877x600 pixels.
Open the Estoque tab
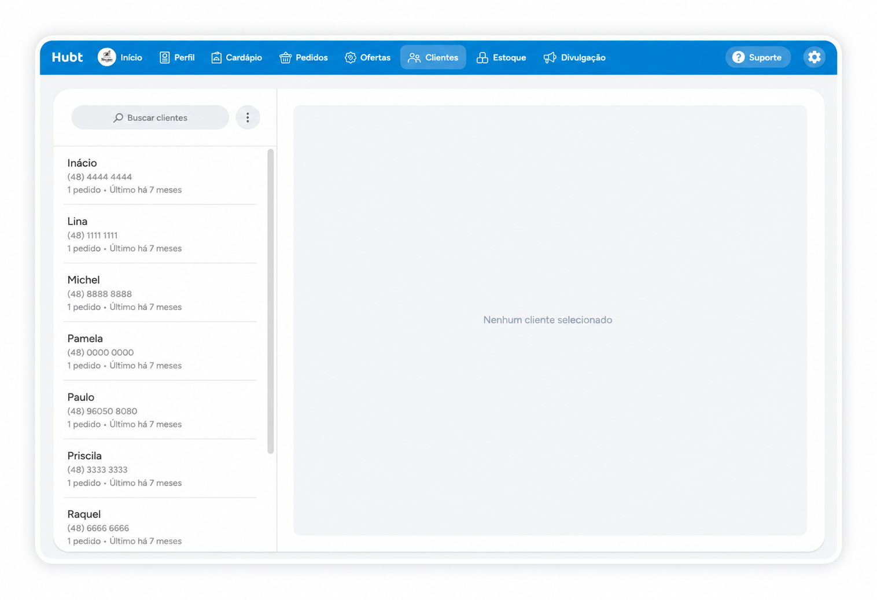click(501, 57)
